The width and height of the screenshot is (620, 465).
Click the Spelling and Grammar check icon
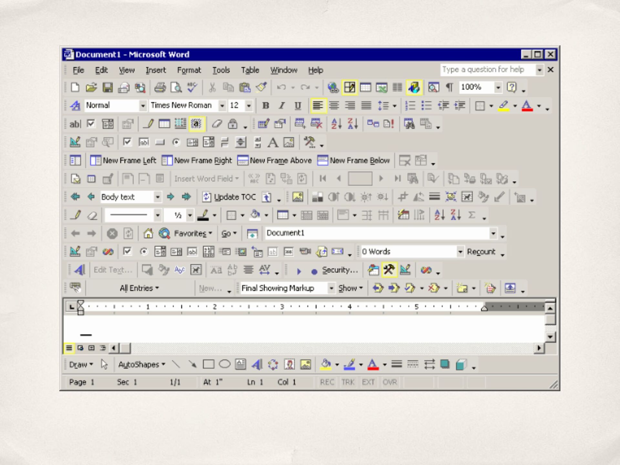pyautogui.click(x=192, y=87)
